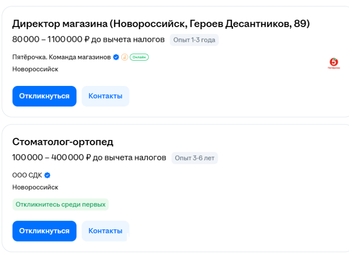Show Контакты for the Стоматолог-ортопед vacancy

[105, 231]
